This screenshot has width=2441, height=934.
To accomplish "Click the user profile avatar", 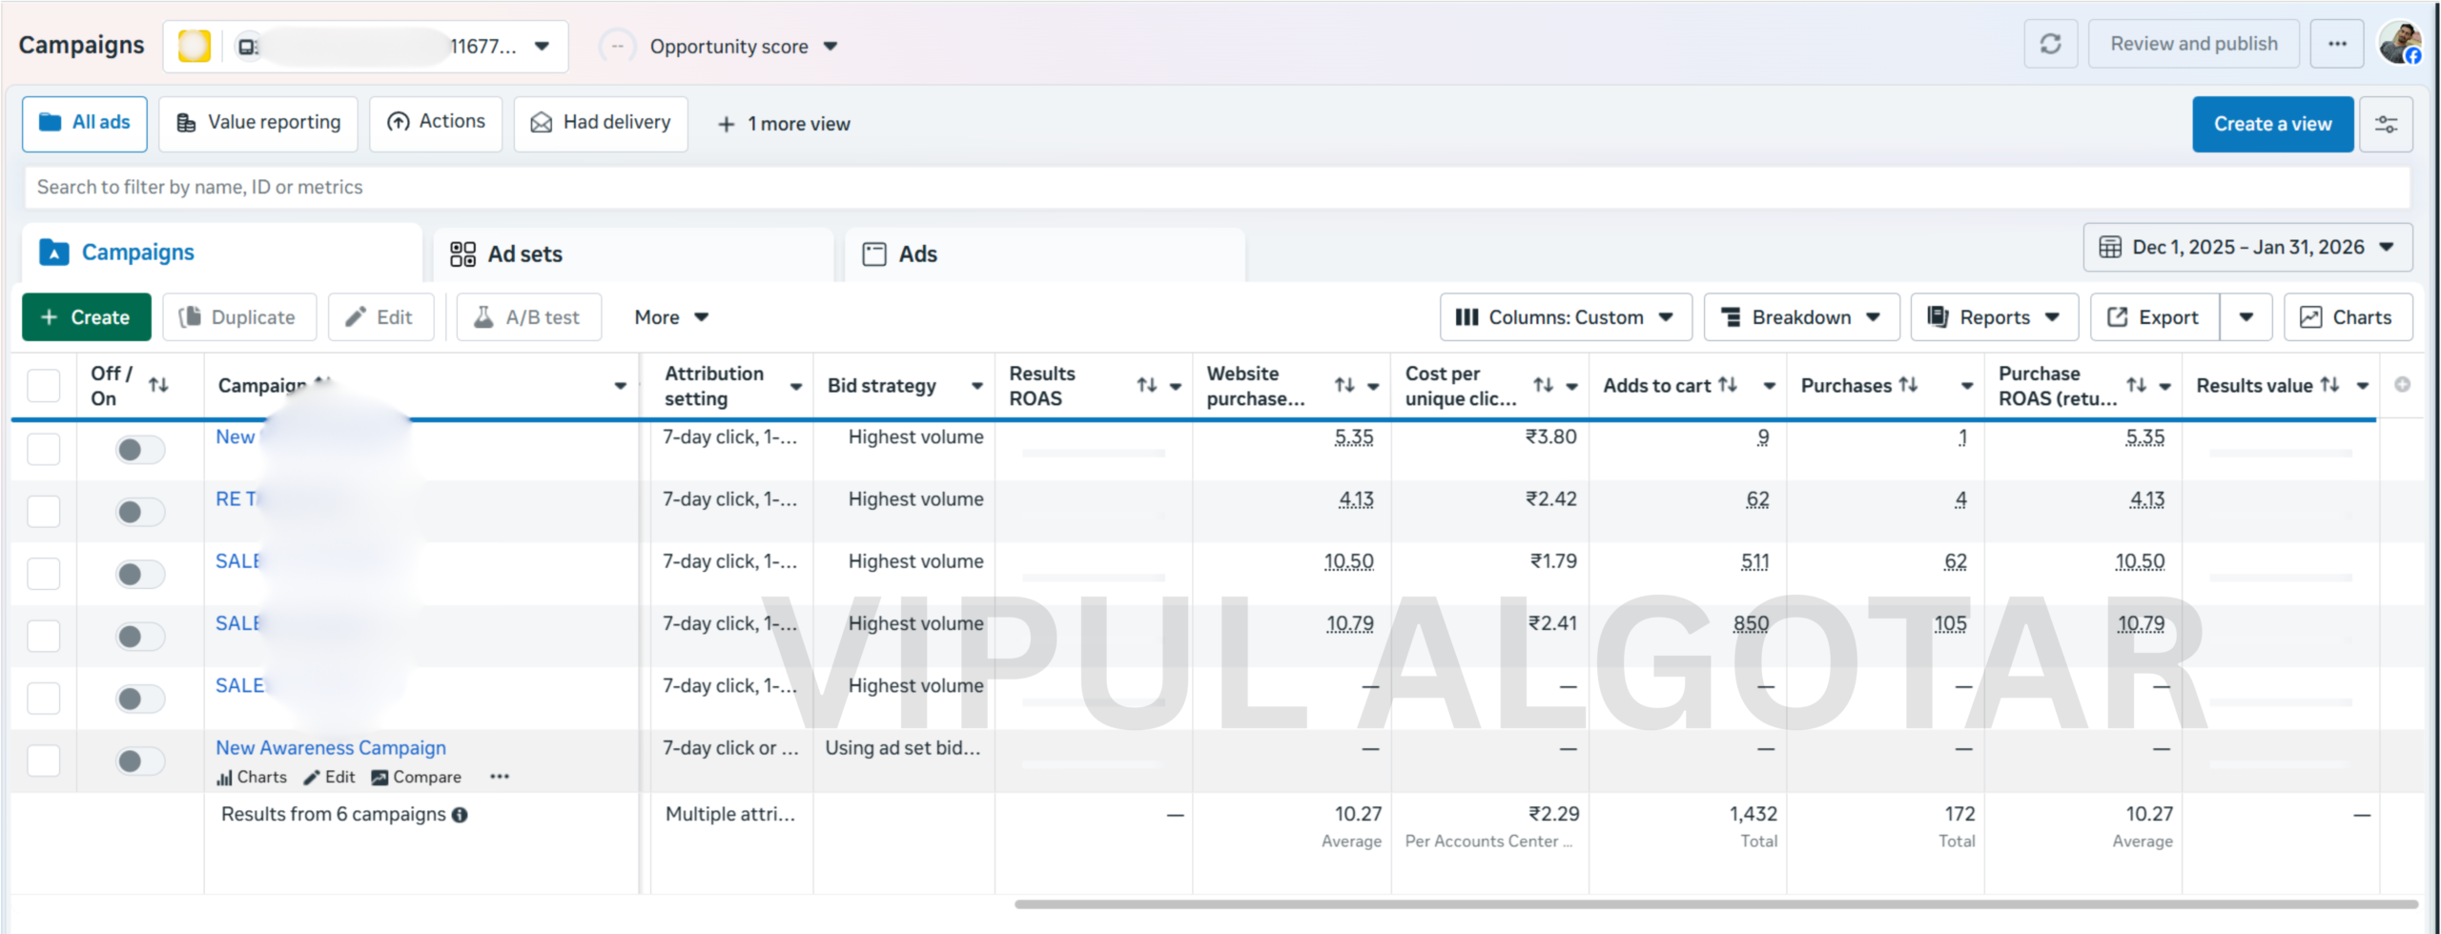I will pyautogui.click(x=2399, y=44).
